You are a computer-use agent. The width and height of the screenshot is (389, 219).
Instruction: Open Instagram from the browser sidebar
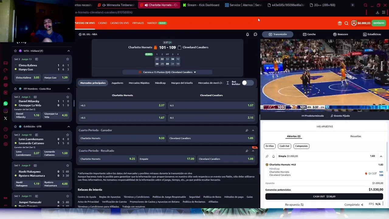5,111
